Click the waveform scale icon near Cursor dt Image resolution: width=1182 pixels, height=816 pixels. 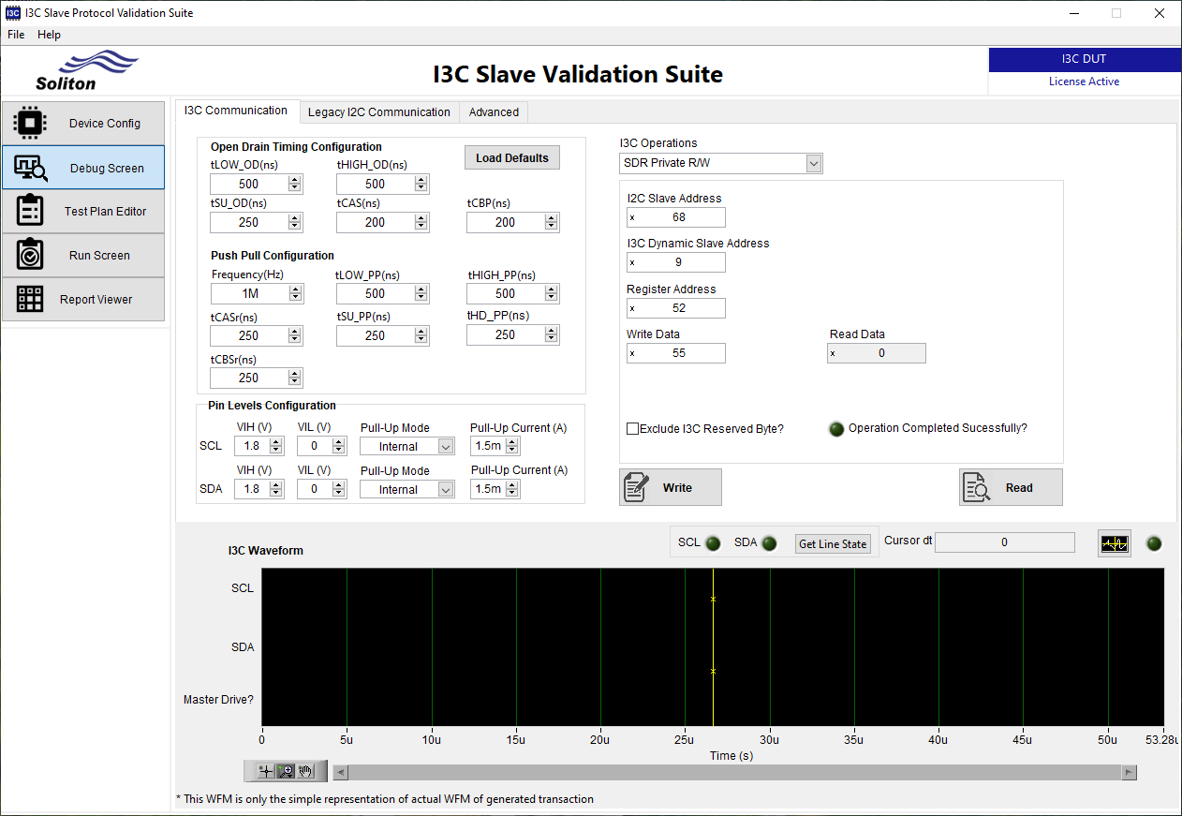coord(1114,542)
